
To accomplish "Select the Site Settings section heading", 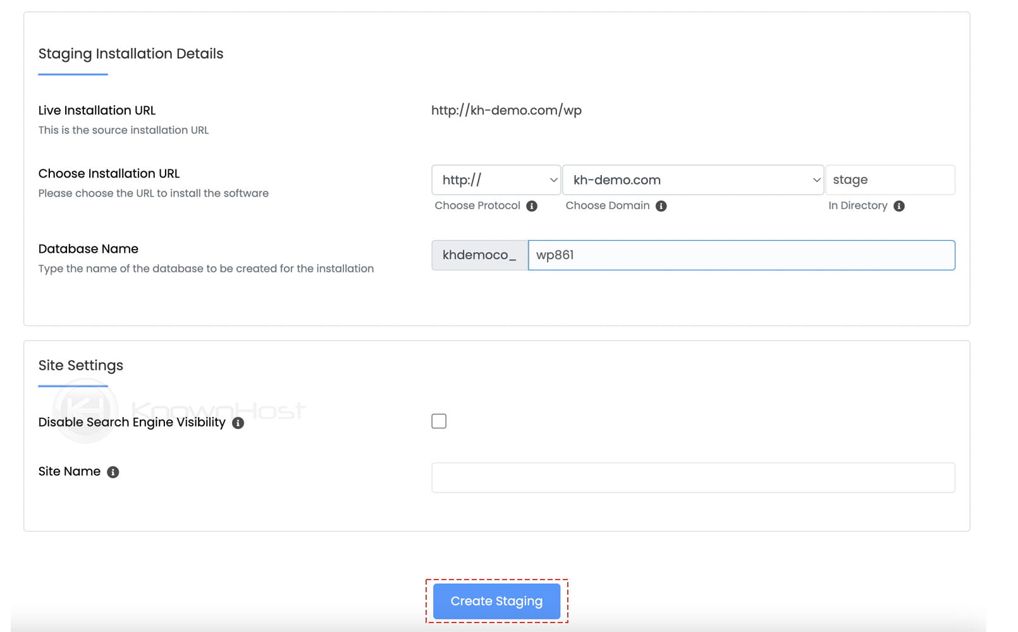I will tap(80, 365).
